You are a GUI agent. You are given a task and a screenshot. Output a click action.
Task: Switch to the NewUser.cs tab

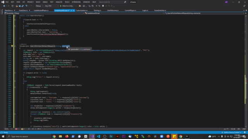coord(9,10)
